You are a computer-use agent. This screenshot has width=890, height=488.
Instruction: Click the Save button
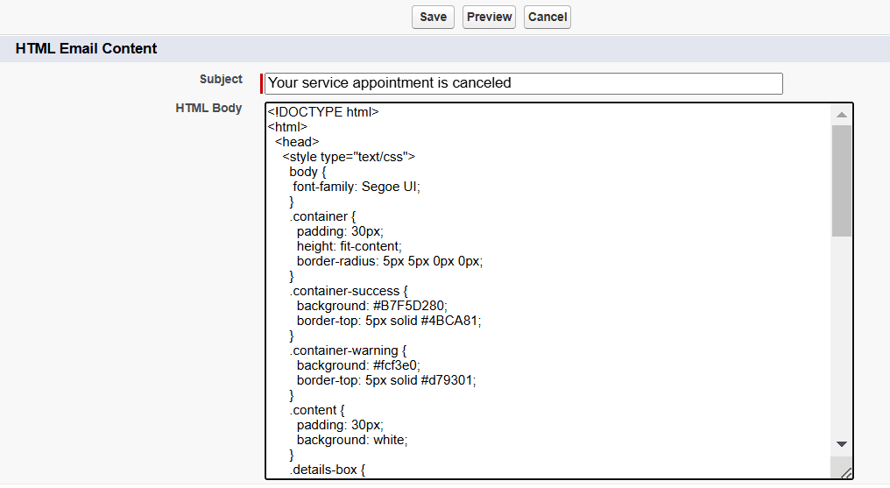[433, 18]
